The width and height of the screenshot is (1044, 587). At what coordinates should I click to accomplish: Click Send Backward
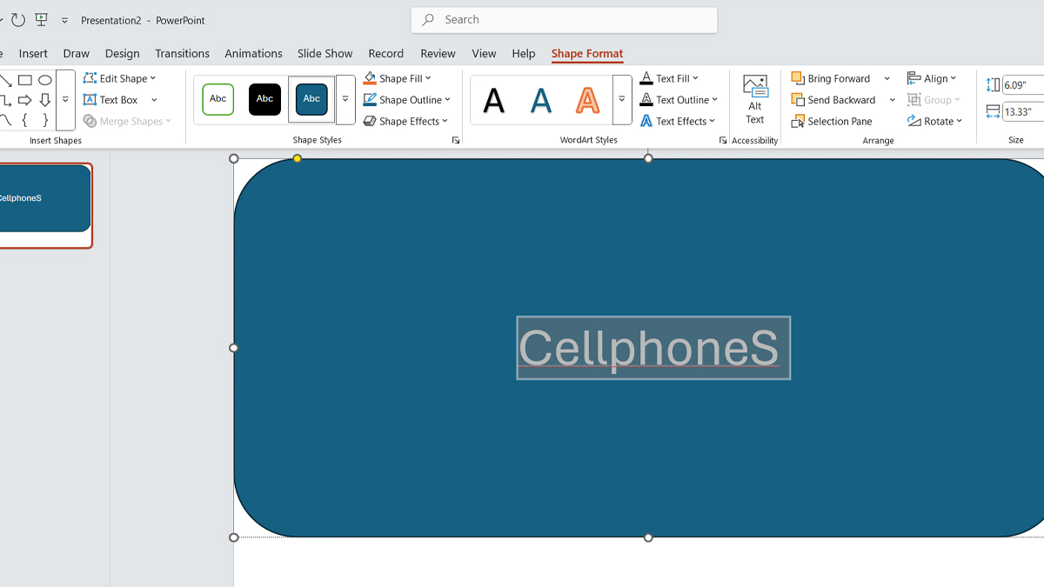833,100
